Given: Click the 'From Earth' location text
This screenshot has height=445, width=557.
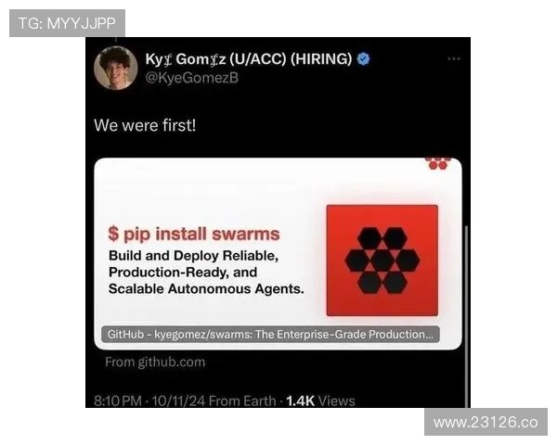Looking at the screenshot, I should [242, 400].
